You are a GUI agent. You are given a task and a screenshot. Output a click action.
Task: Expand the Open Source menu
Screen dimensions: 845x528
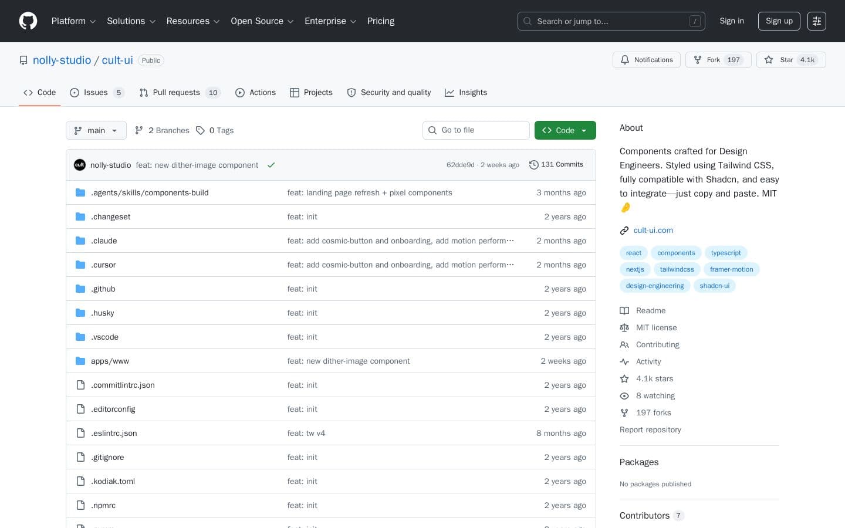(262, 21)
